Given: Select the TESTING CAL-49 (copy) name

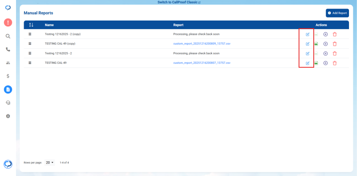Looking at the screenshot, I should [x=60, y=43].
